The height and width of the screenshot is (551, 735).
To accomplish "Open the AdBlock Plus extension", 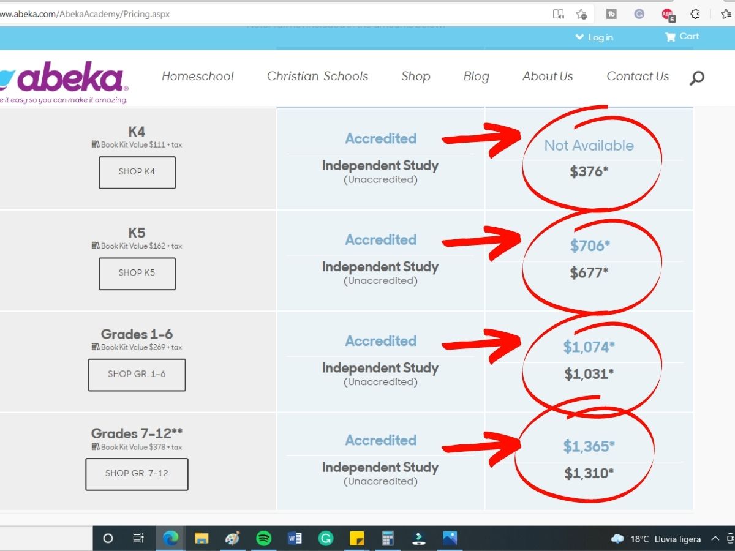I will [668, 14].
